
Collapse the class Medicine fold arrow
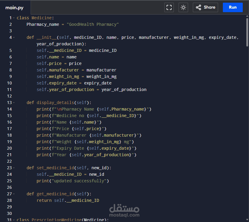click(14, 18)
